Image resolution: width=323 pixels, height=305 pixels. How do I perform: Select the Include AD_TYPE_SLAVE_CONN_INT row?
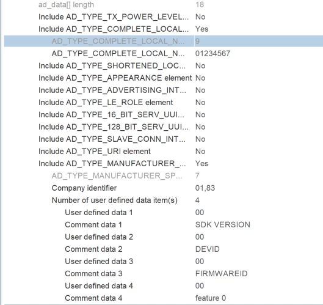click(x=164, y=139)
